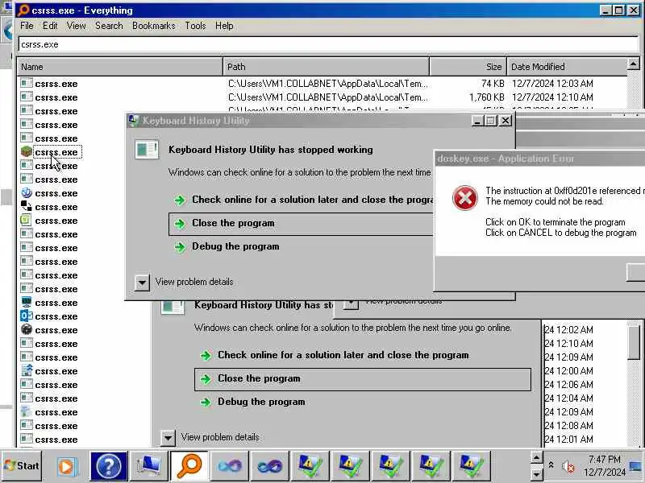This screenshot has height=483, width=645.
Task: Select the csrss.exe entry with network monitor icon
Action: point(49,303)
